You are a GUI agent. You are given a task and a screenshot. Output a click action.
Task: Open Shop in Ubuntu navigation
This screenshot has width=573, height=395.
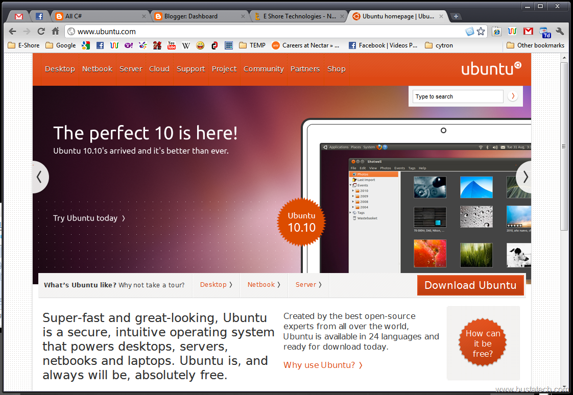coord(336,69)
